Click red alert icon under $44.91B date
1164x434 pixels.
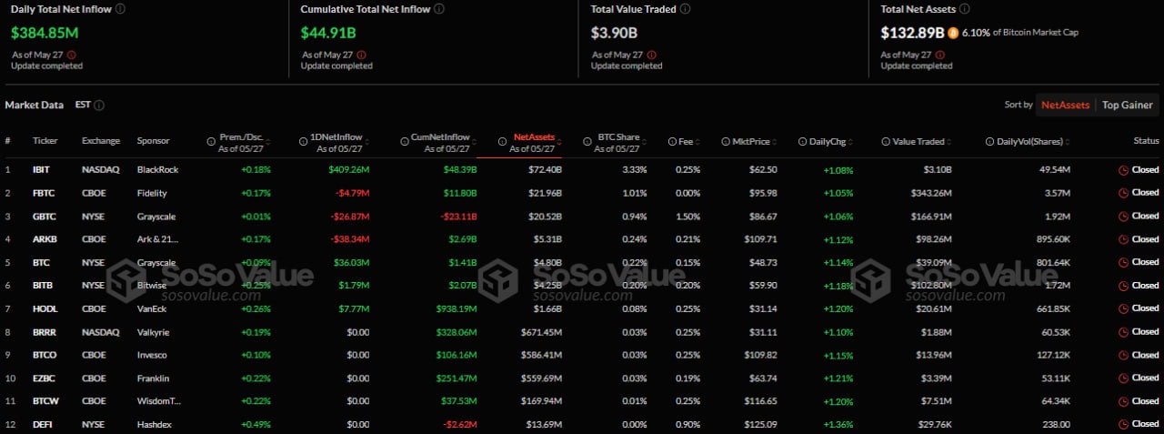(362, 55)
